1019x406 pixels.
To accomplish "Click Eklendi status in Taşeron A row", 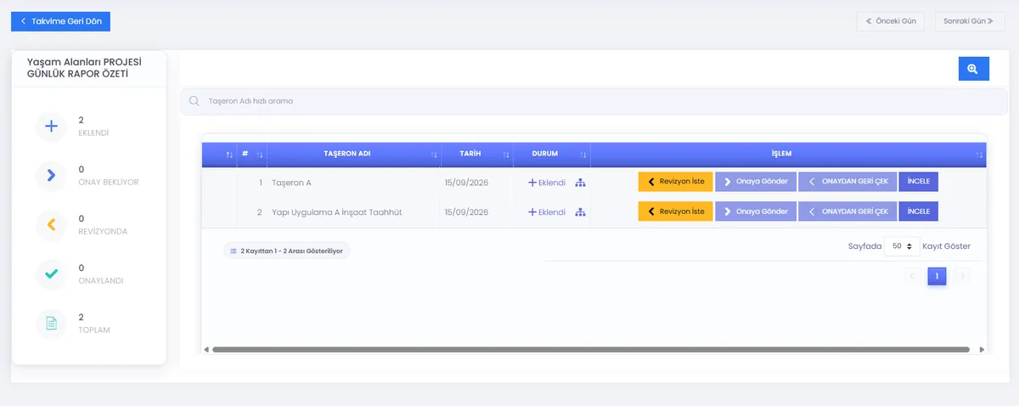I will click(547, 183).
